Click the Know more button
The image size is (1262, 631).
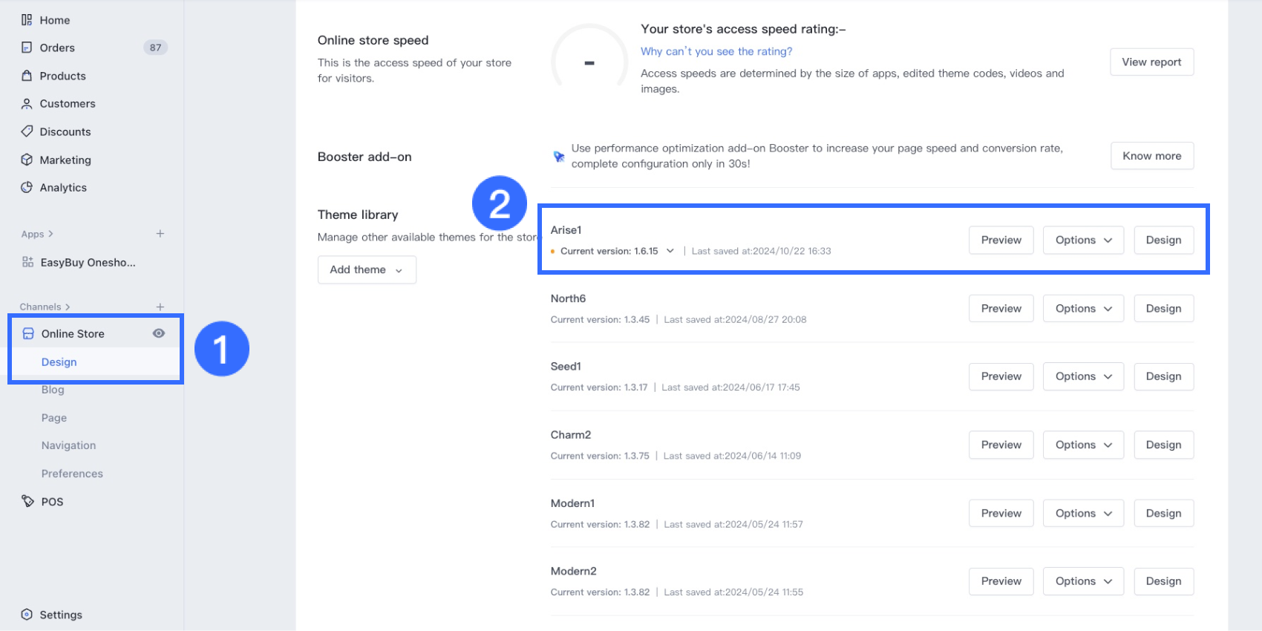coord(1152,156)
